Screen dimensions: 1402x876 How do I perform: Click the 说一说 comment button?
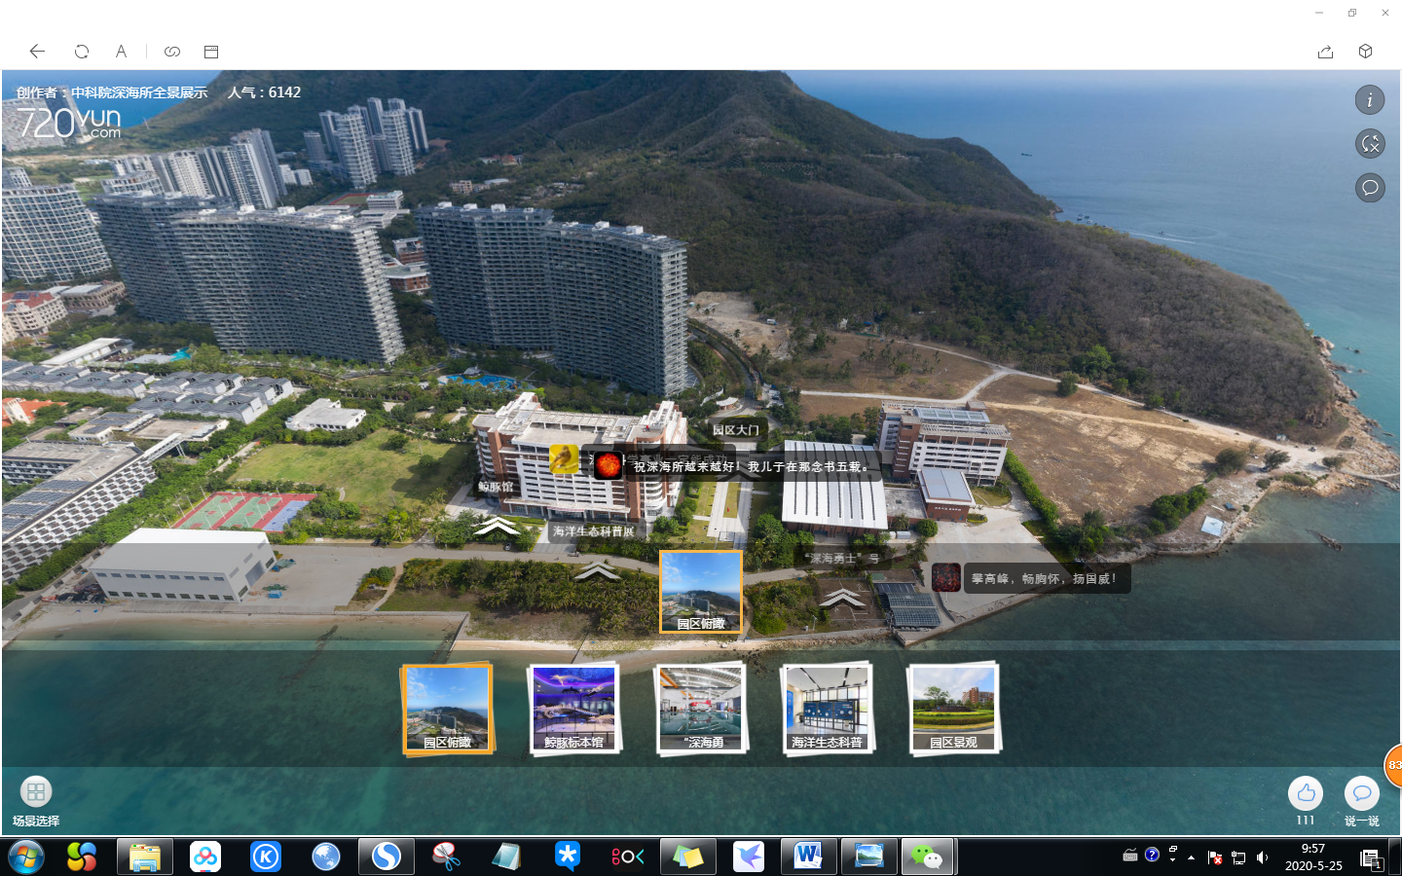(1361, 793)
